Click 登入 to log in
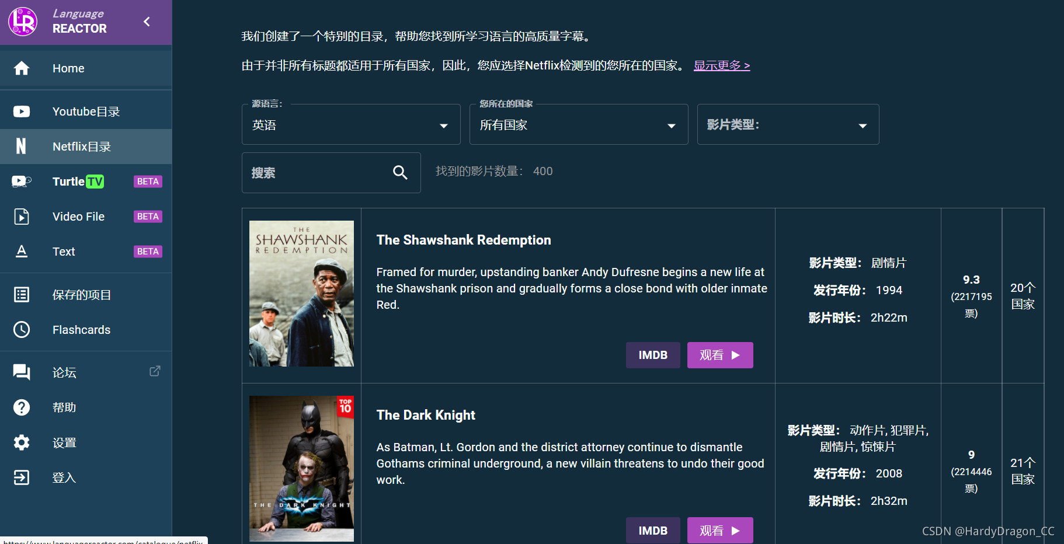 [x=86, y=477]
